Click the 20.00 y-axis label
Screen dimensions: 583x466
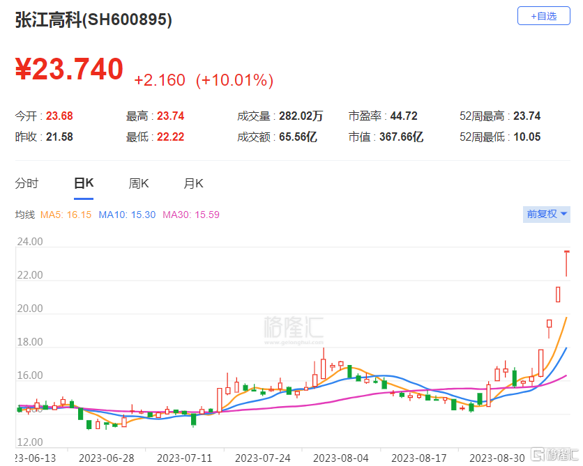pos(30,309)
